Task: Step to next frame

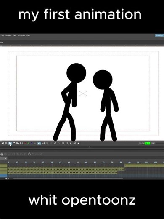Action: pyautogui.click(x=17, y=143)
